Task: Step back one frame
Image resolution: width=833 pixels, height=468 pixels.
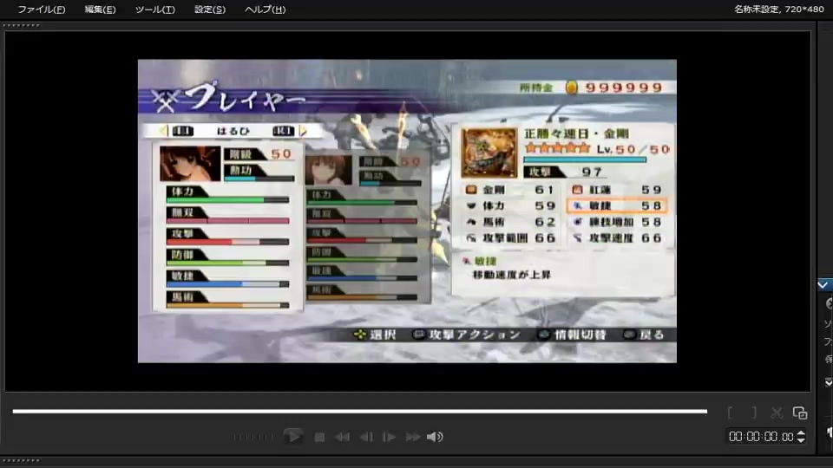Action: click(x=366, y=437)
